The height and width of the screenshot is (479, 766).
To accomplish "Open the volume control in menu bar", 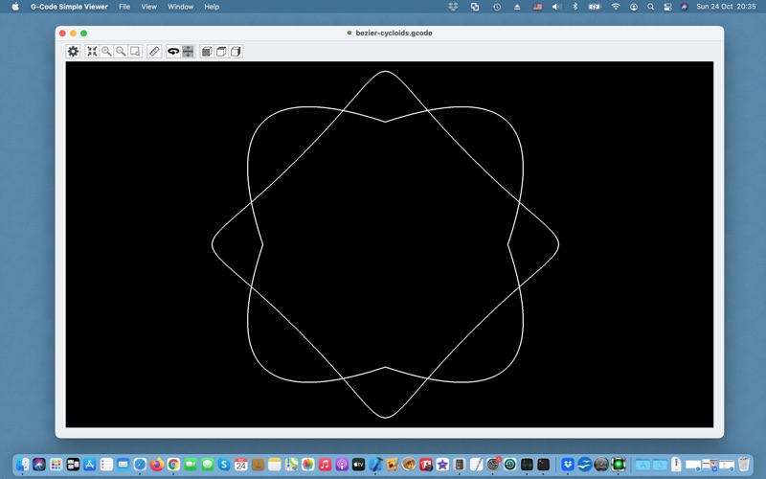I will click(x=556, y=7).
